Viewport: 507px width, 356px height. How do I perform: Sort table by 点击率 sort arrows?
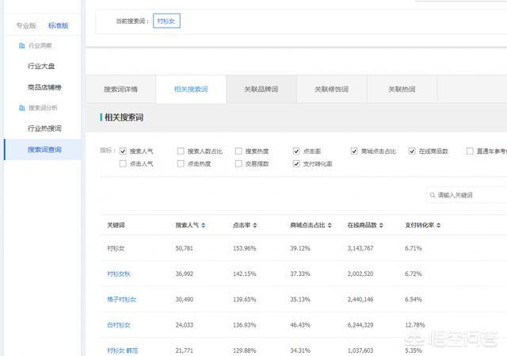pos(255,225)
